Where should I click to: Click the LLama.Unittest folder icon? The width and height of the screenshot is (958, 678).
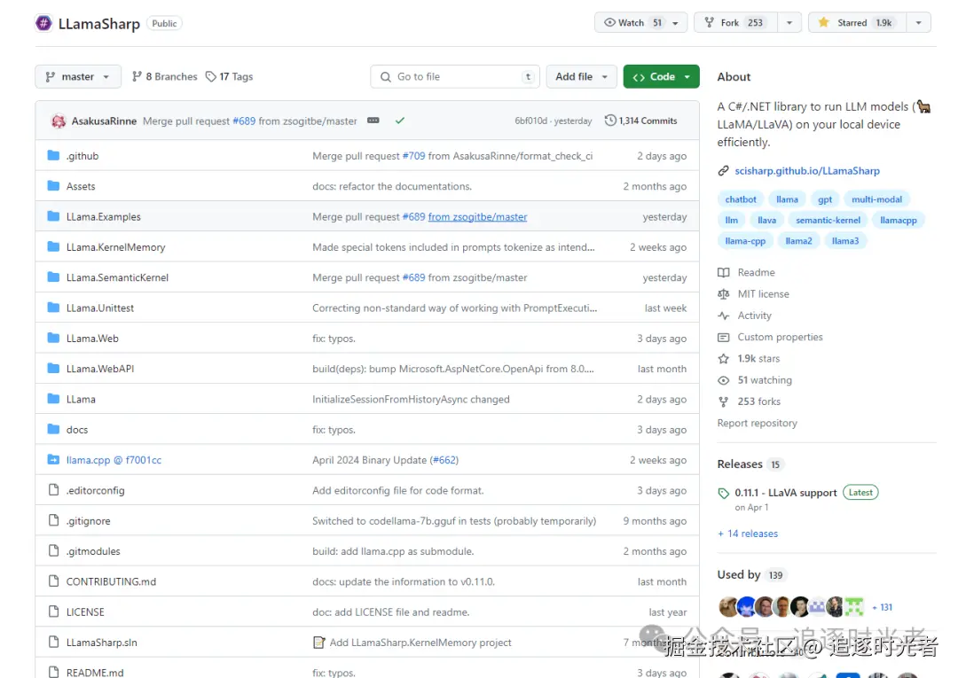[x=54, y=308]
